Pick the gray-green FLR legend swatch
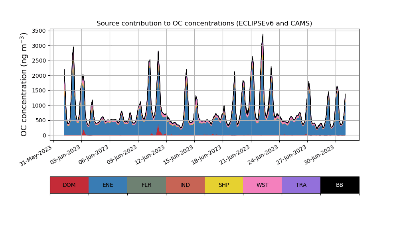 (146, 185)
